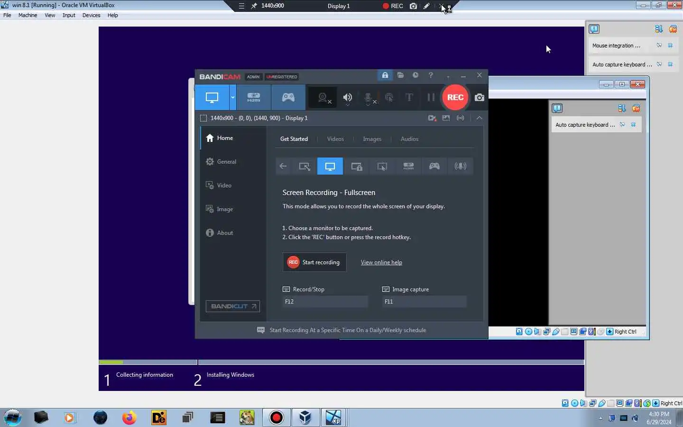
Task: Select specific window lock mode in selector row
Action: pos(356,166)
